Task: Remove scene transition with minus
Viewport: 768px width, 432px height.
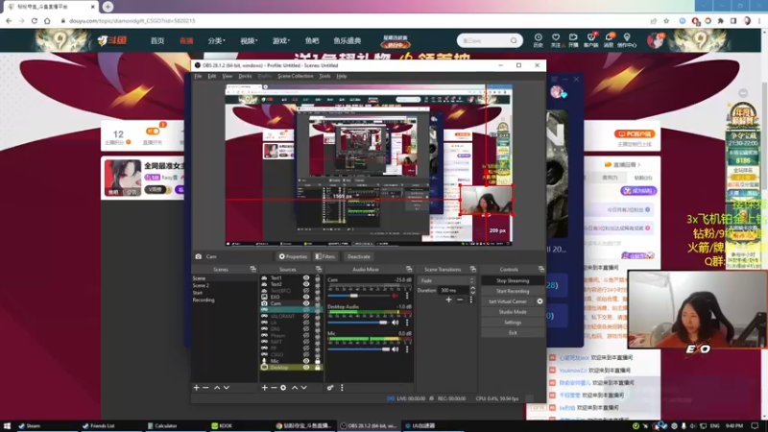Action: point(460,300)
